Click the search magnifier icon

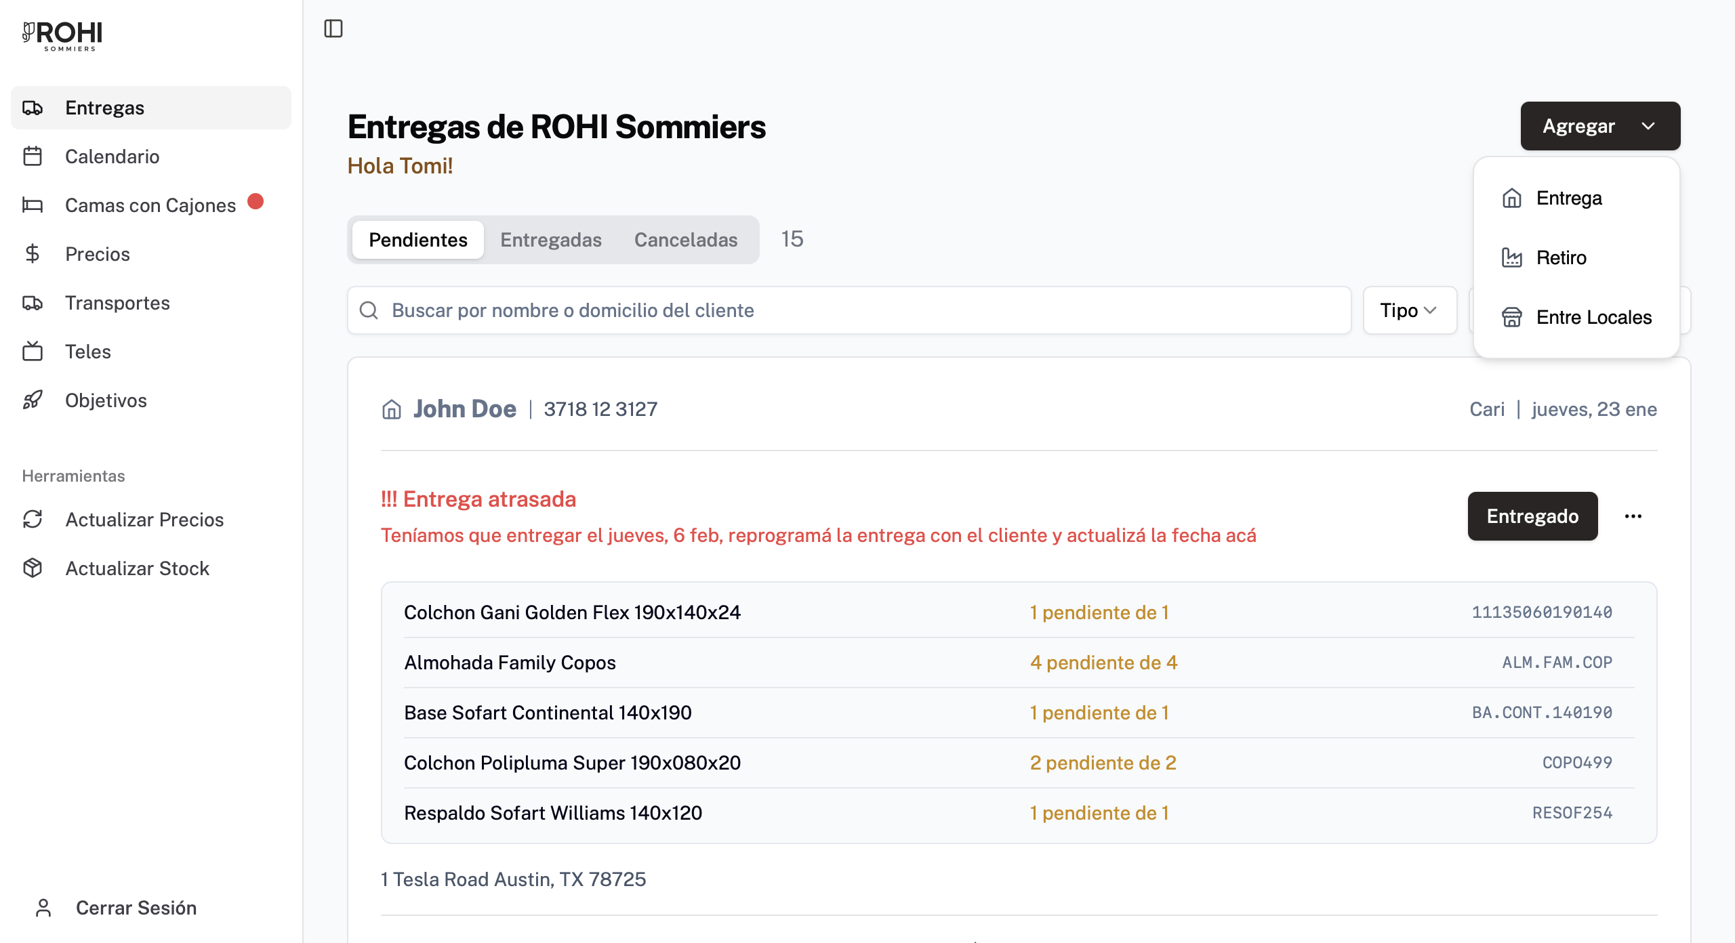point(369,310)
